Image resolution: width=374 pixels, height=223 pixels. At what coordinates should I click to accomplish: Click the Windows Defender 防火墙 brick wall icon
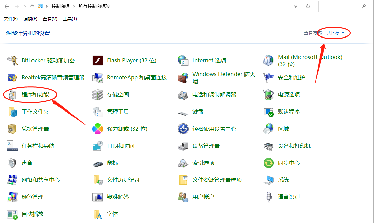coord(183,78)
